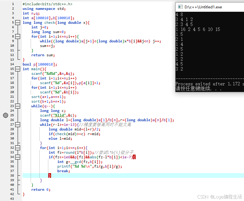Click line number 1 in the gutter

pos(13,4)
